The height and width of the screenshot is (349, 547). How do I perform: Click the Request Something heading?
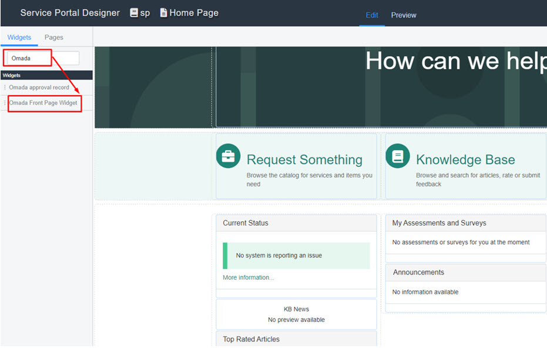tap(304, 159)
